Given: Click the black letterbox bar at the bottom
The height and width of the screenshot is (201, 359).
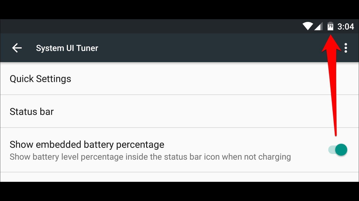Looking at the screenshot, I should (x=179, y=192).
